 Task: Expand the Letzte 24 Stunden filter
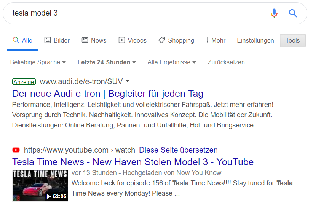[107, 62]
